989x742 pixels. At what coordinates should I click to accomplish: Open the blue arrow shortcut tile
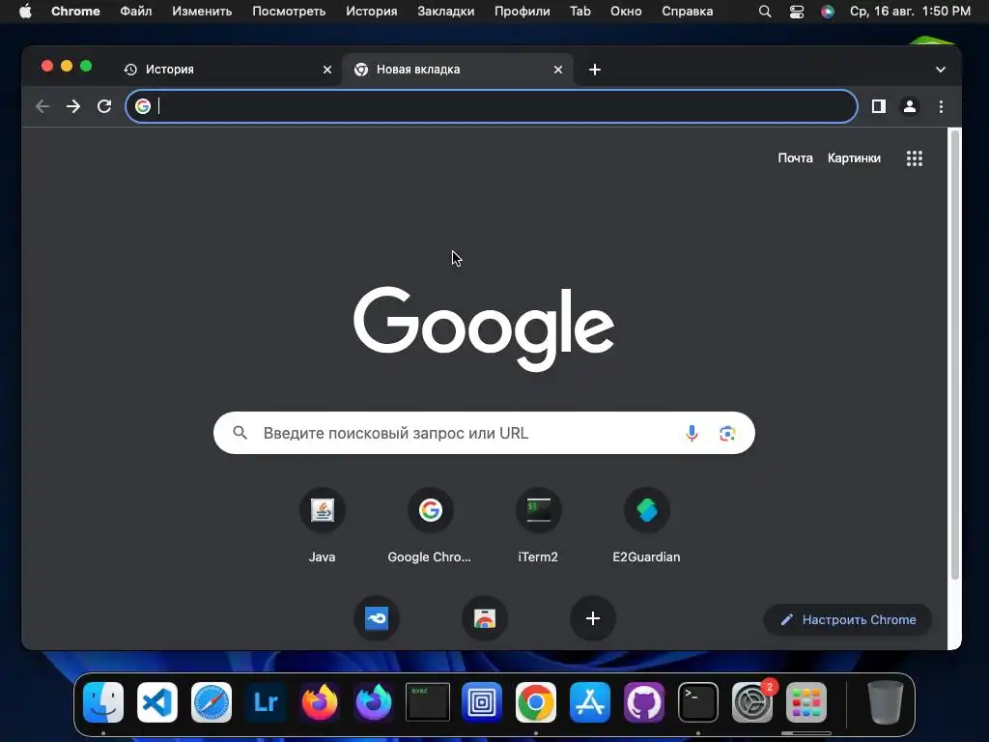pyautogui.click(x=377, y=618)
